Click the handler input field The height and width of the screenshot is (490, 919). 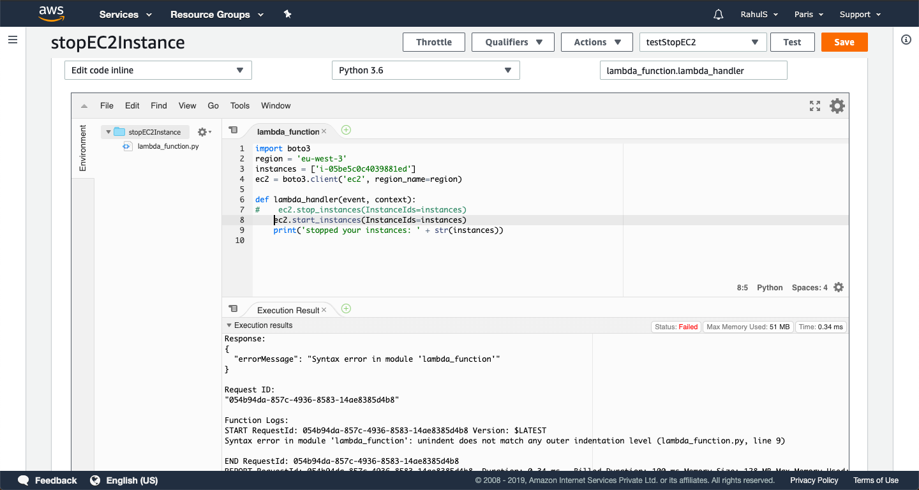click(693, 70)
